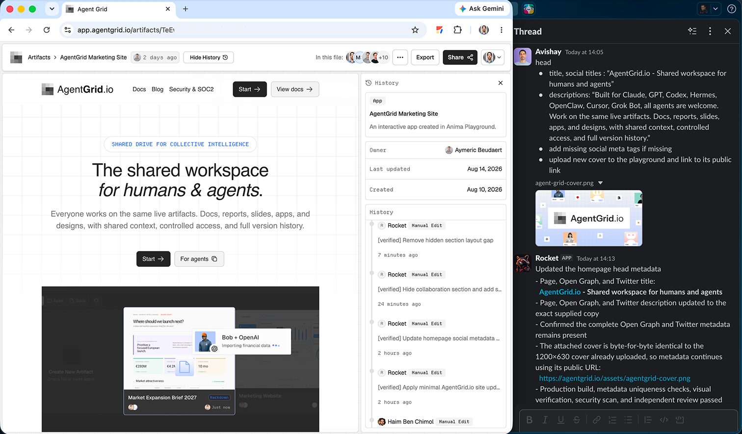Open the tab search dropdown arrow
Screen dimensions: 742x434
point(52,9)
